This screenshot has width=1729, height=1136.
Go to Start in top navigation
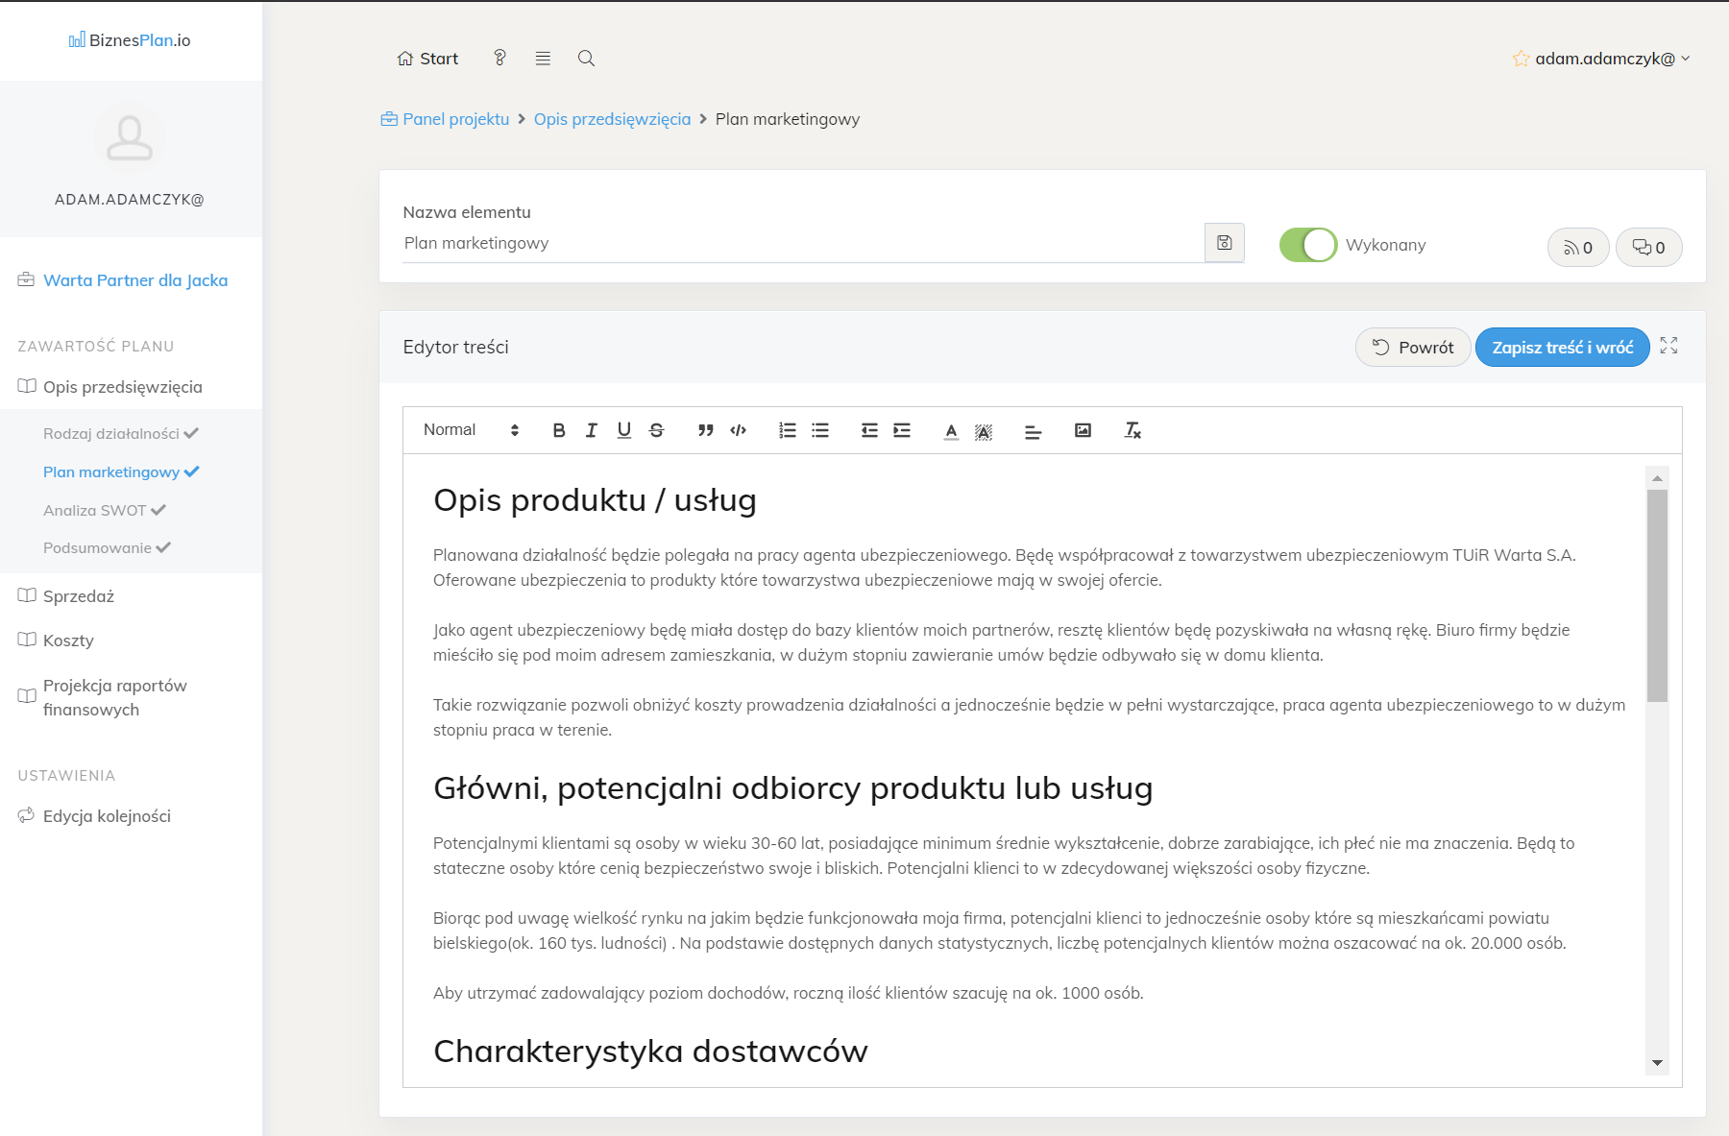point(427,59)
